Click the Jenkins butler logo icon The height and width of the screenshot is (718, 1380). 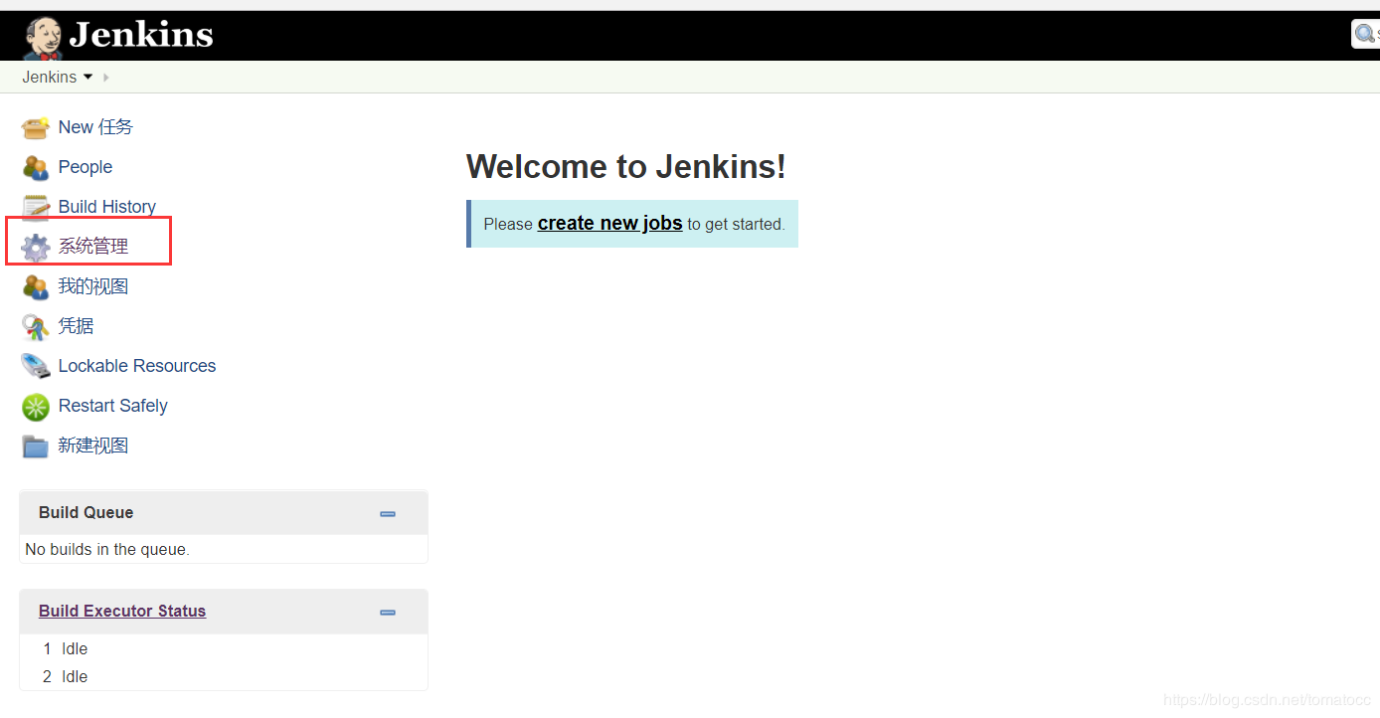coord(43,38)
